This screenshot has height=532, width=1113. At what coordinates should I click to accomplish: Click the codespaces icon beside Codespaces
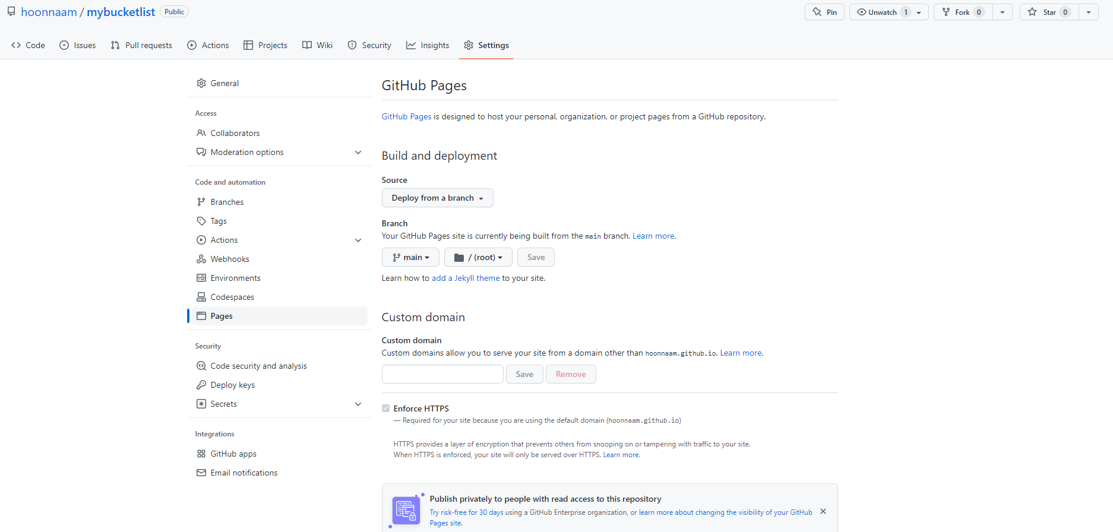point(201,297)
